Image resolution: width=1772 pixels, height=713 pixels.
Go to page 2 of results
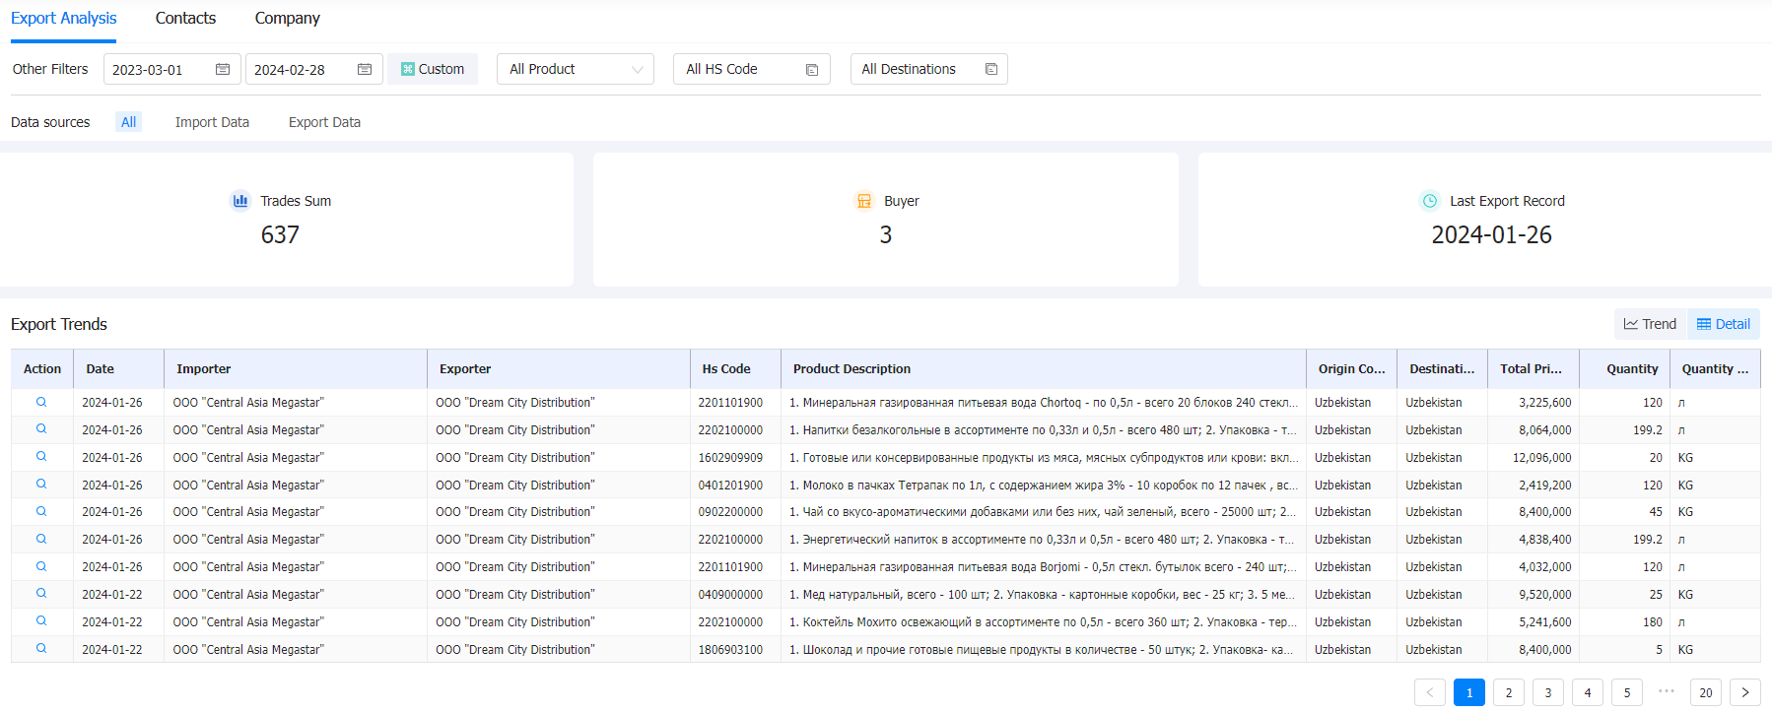pos(1508,692)
